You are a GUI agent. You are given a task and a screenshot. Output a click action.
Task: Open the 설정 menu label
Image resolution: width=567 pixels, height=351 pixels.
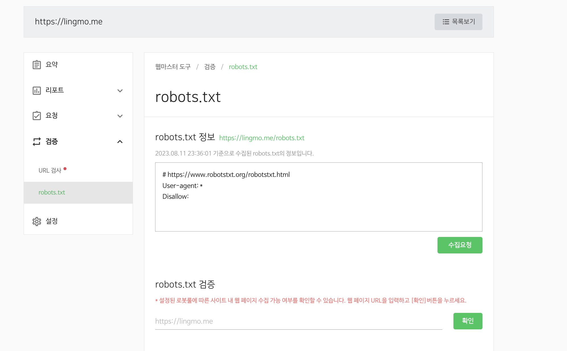[x=52, y=221]
